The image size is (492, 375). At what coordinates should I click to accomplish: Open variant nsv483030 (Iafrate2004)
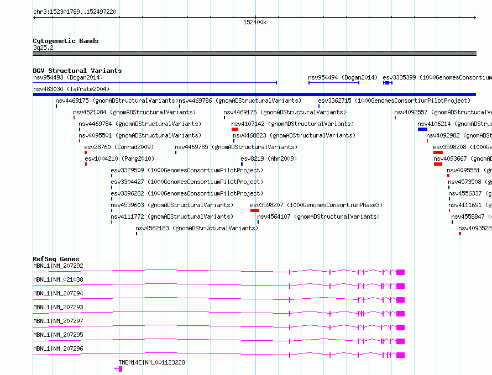[71, 89]
